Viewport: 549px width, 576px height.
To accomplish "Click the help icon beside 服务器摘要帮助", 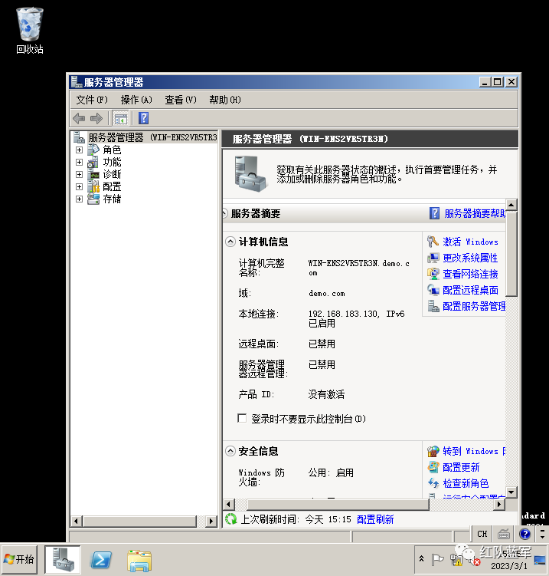I will (x=434, y=213).
